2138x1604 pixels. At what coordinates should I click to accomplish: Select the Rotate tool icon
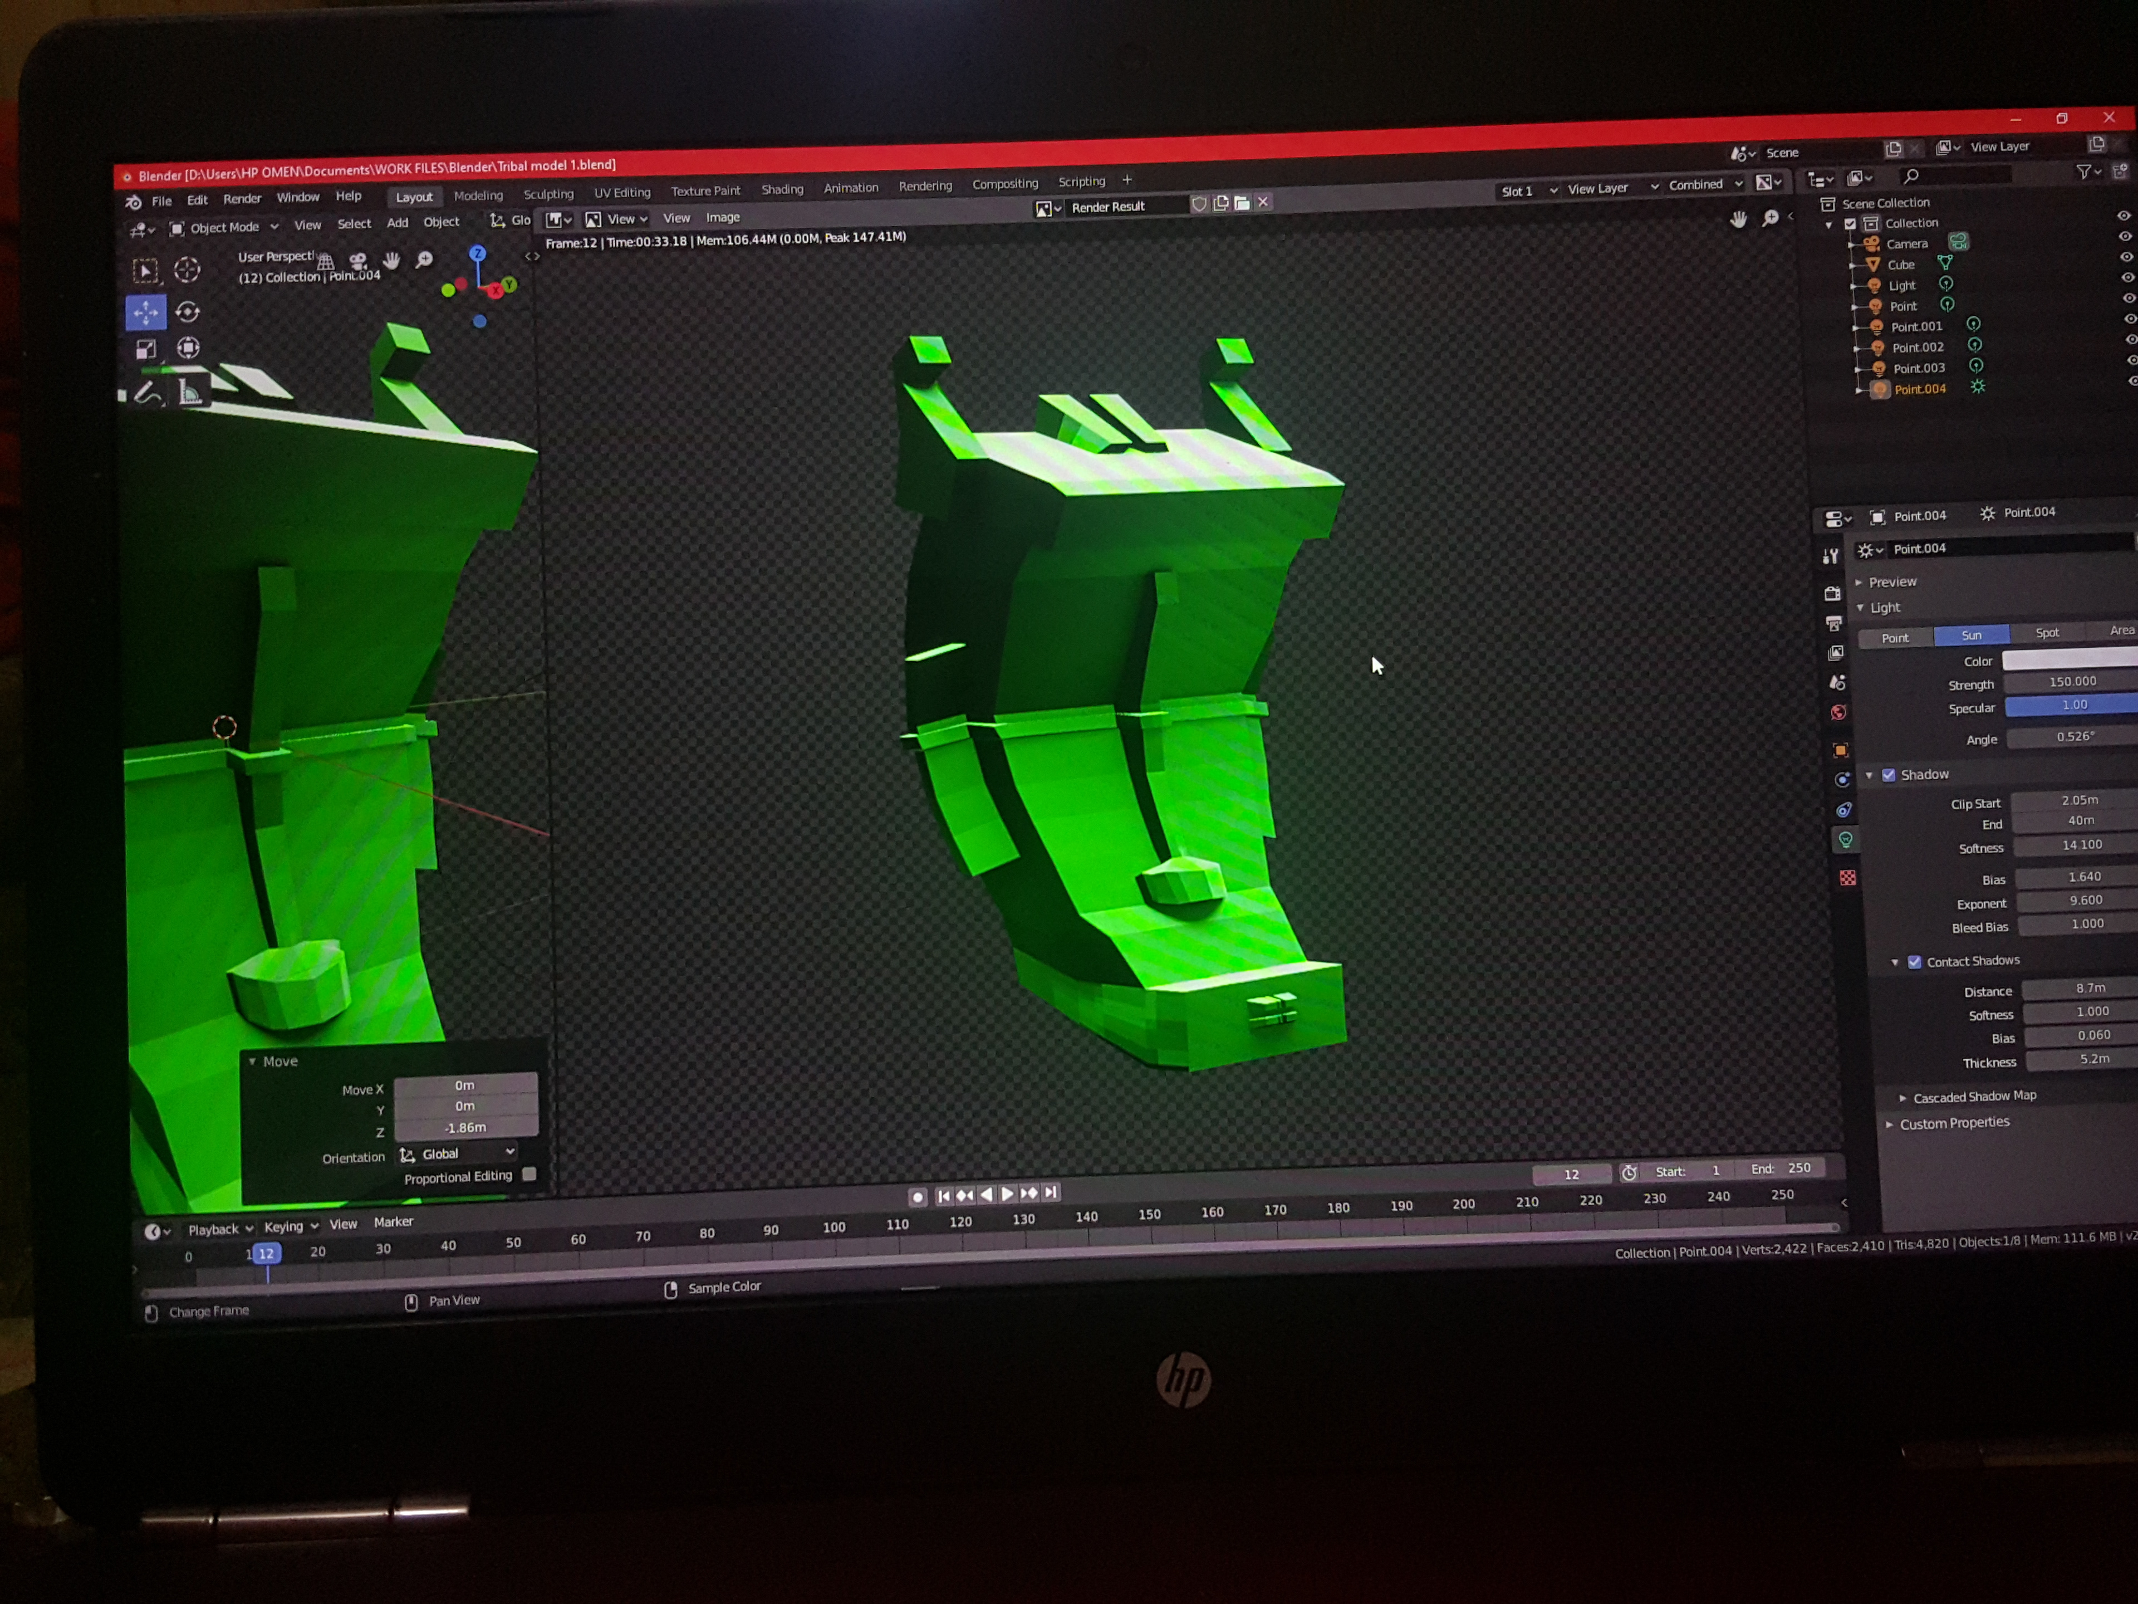pos(188,311)
